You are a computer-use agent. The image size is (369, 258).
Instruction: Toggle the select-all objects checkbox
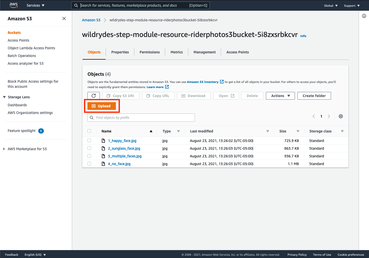pos(89,131)
